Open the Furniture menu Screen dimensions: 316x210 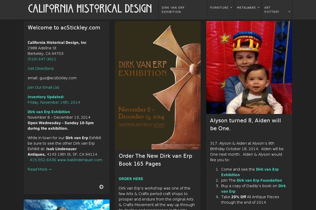[x=219, y=8]
